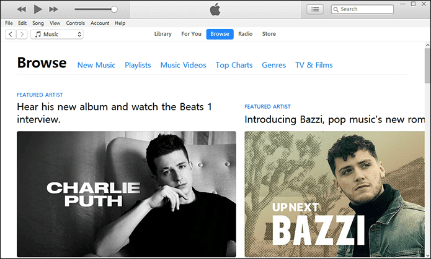Close the iTunes window
Image resolution: width=431 pixels, height=259 pixels.
[x=424, y=4]
